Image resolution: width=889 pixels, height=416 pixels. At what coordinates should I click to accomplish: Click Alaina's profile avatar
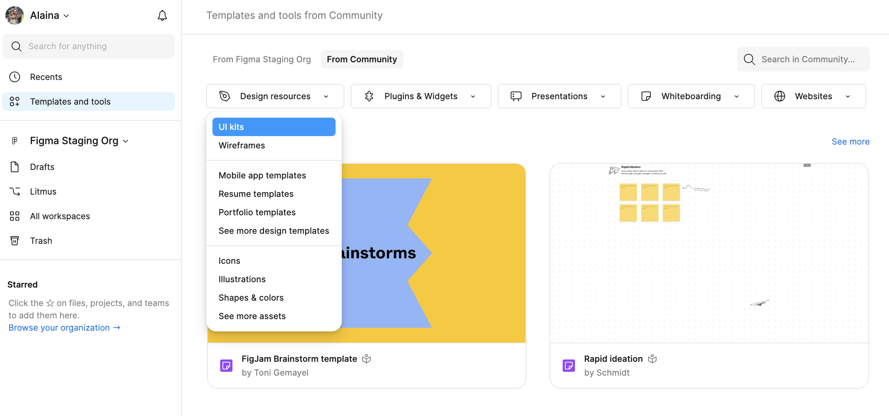pyautogui.click(x=15, y=15)
